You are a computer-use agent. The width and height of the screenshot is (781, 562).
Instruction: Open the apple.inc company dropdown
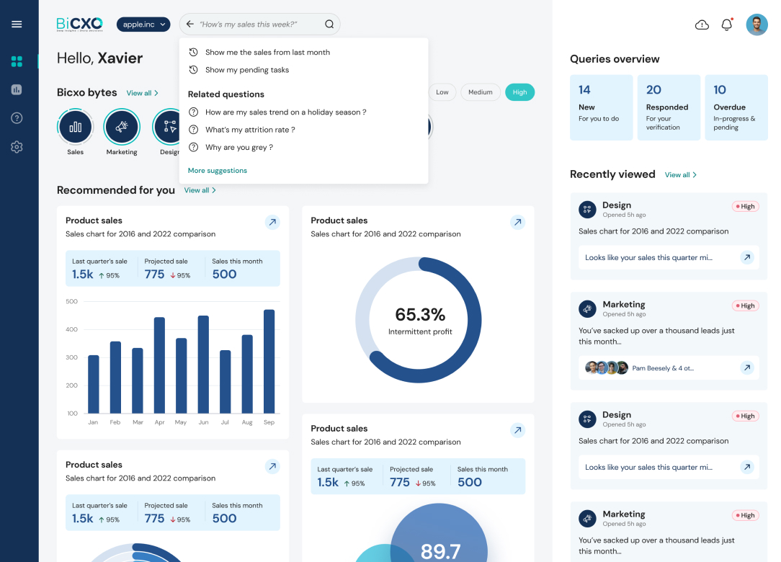tap(143, 24)
